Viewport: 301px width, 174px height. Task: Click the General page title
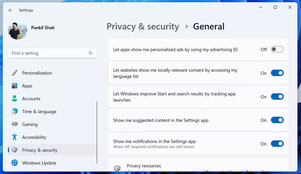pyautogui.click(x=209, y=27)
